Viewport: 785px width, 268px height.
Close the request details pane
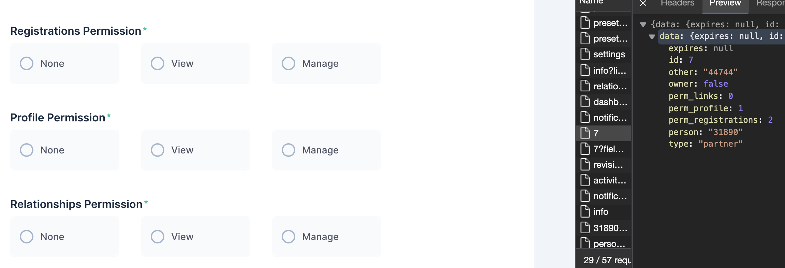[643, 4]
